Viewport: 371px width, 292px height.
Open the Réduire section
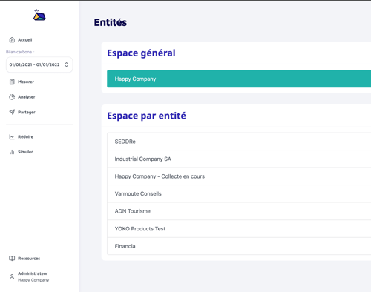(25, 136)
